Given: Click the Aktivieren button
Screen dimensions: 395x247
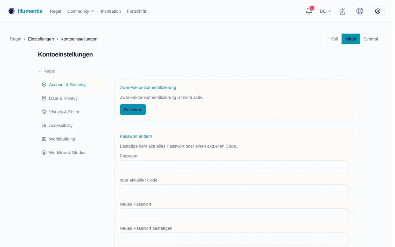Looking at the screenshot, I should click(x=133, y=110).
